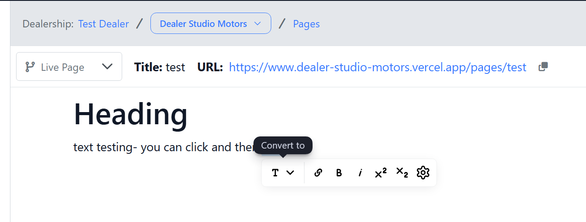586x222 pixels.
Task: Click chevron next to Dealer Studio Motors
Action: [x=257, y=23]
